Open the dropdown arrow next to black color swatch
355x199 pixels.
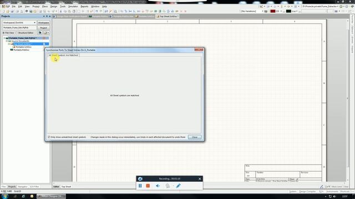(297, 11)
